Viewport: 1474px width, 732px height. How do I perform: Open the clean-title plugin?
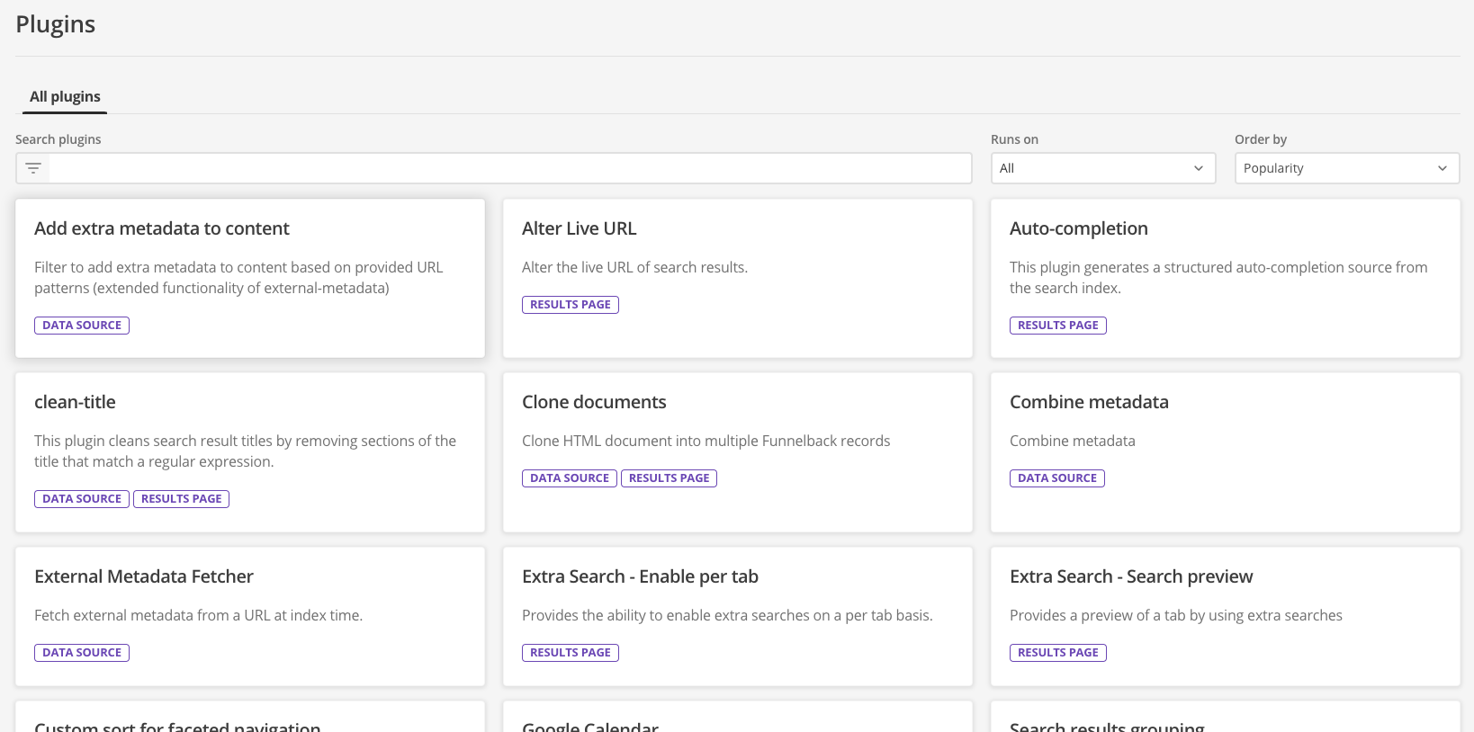pyautogui.click(x=75, y=403)
